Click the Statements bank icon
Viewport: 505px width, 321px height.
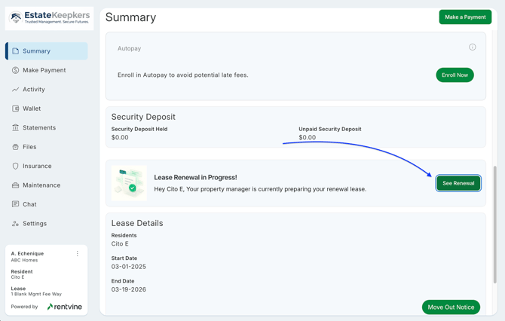pos(15,128)
